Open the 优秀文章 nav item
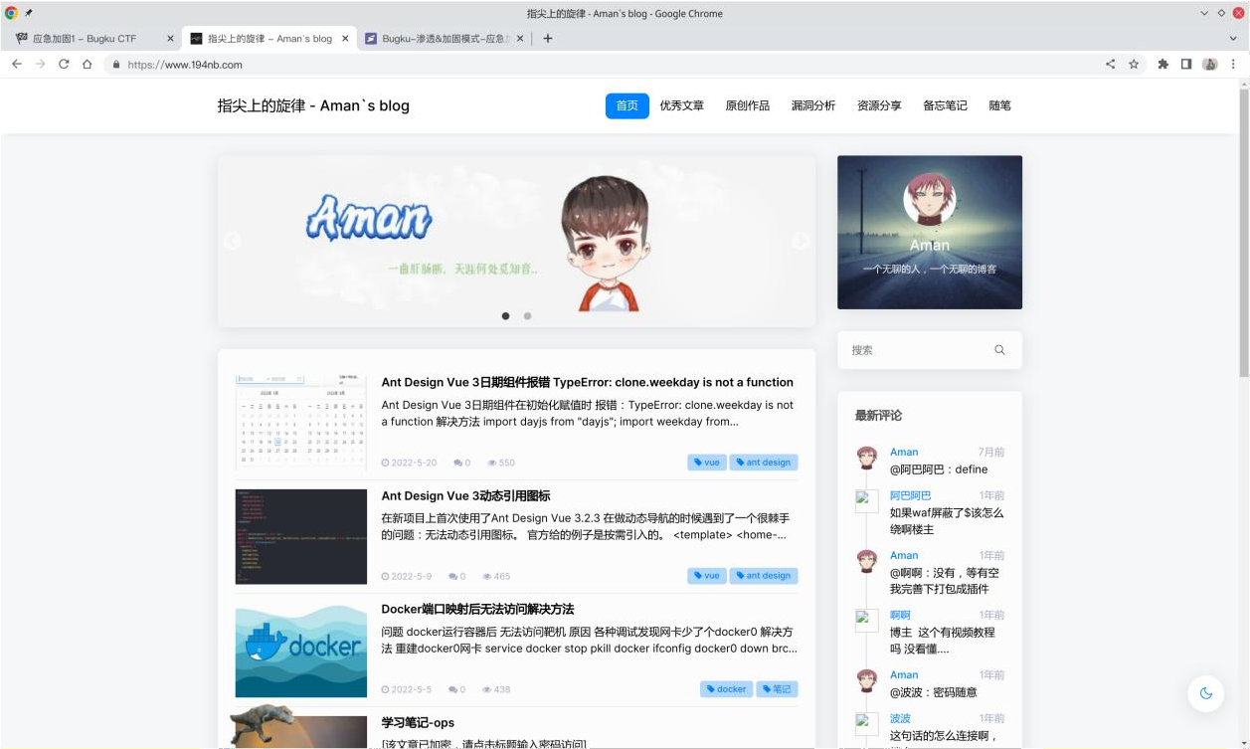 [x=681, y=105]
